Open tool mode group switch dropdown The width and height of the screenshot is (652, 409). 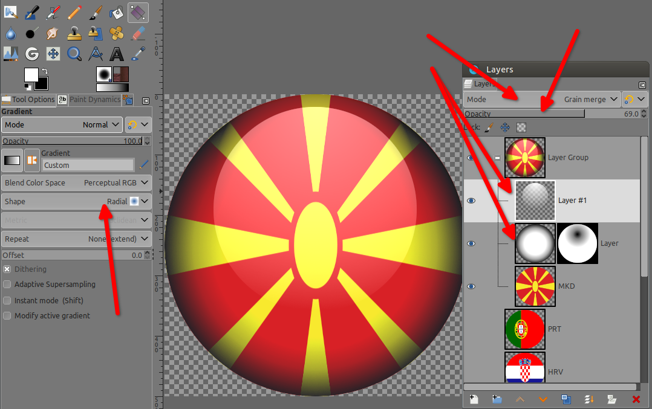click(138, 124)
